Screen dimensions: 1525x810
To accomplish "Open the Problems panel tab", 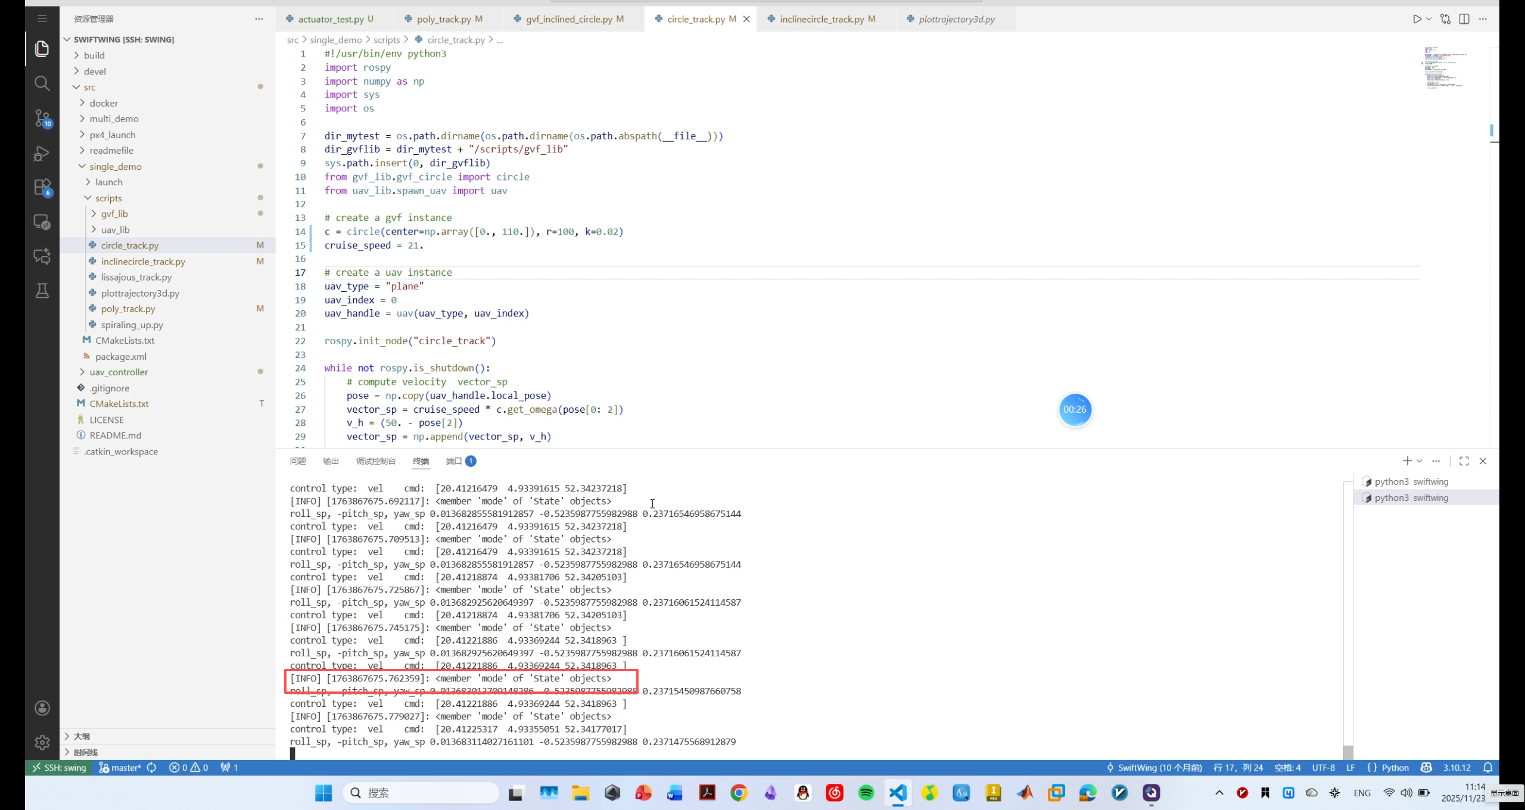I will (298, 461).
